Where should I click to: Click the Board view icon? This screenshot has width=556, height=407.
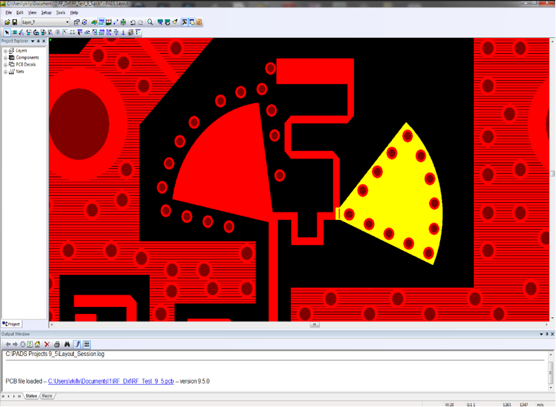pos(160,22)
